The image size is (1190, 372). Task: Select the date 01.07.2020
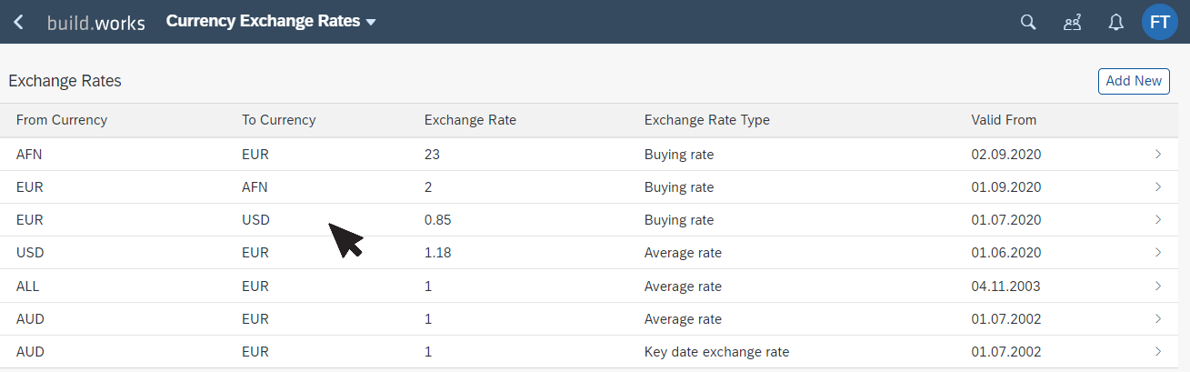click(x=1006, y=220)
